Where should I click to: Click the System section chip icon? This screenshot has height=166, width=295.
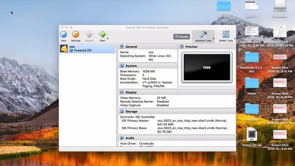pyautogui.click(x=122, y=65)
